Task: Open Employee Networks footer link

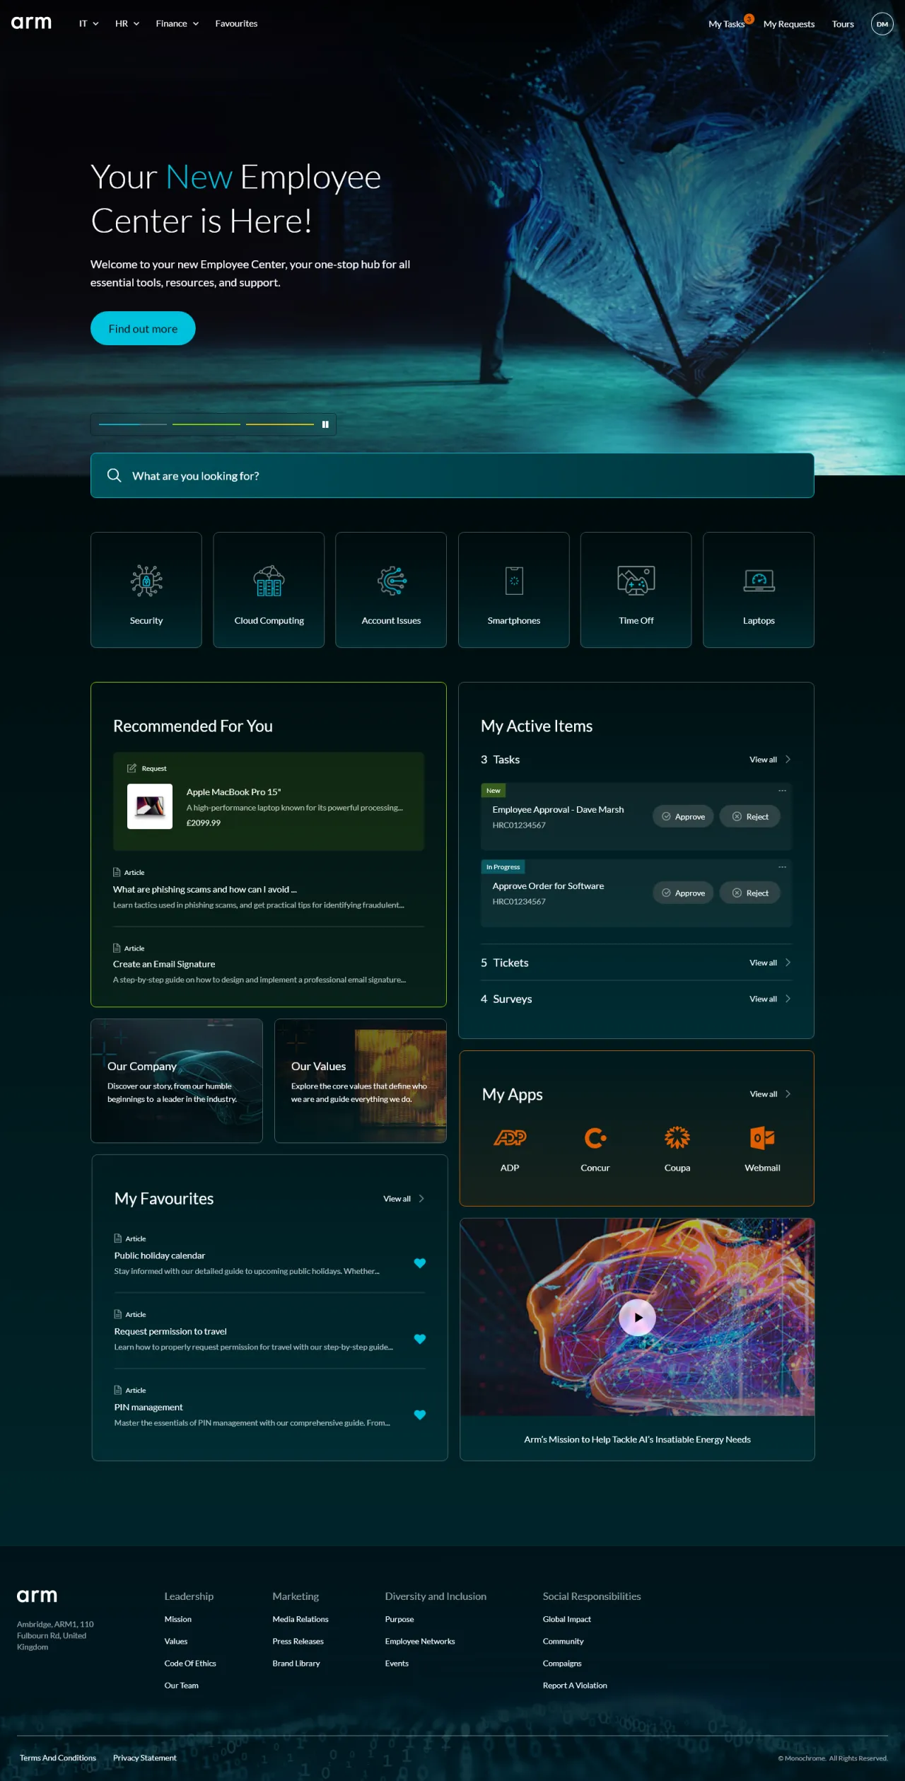Action: point(420,1641)
